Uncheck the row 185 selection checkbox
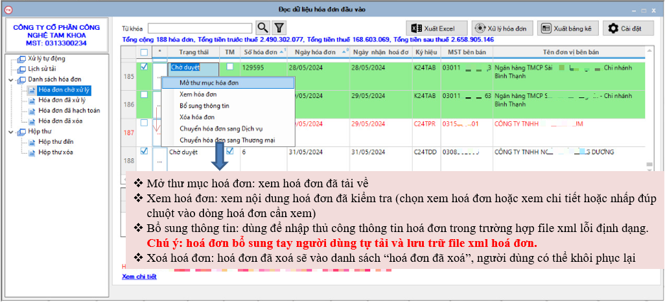The height and width of the screenshot is (302, 665). point(144,67)
